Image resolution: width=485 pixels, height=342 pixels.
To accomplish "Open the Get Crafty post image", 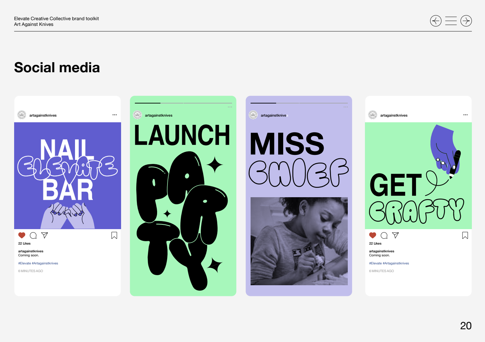I will (418, 176).
